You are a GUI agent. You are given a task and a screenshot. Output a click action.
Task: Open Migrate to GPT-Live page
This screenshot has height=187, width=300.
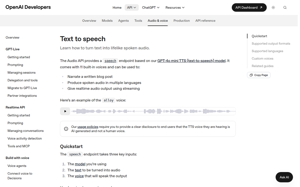coord(22,88)
